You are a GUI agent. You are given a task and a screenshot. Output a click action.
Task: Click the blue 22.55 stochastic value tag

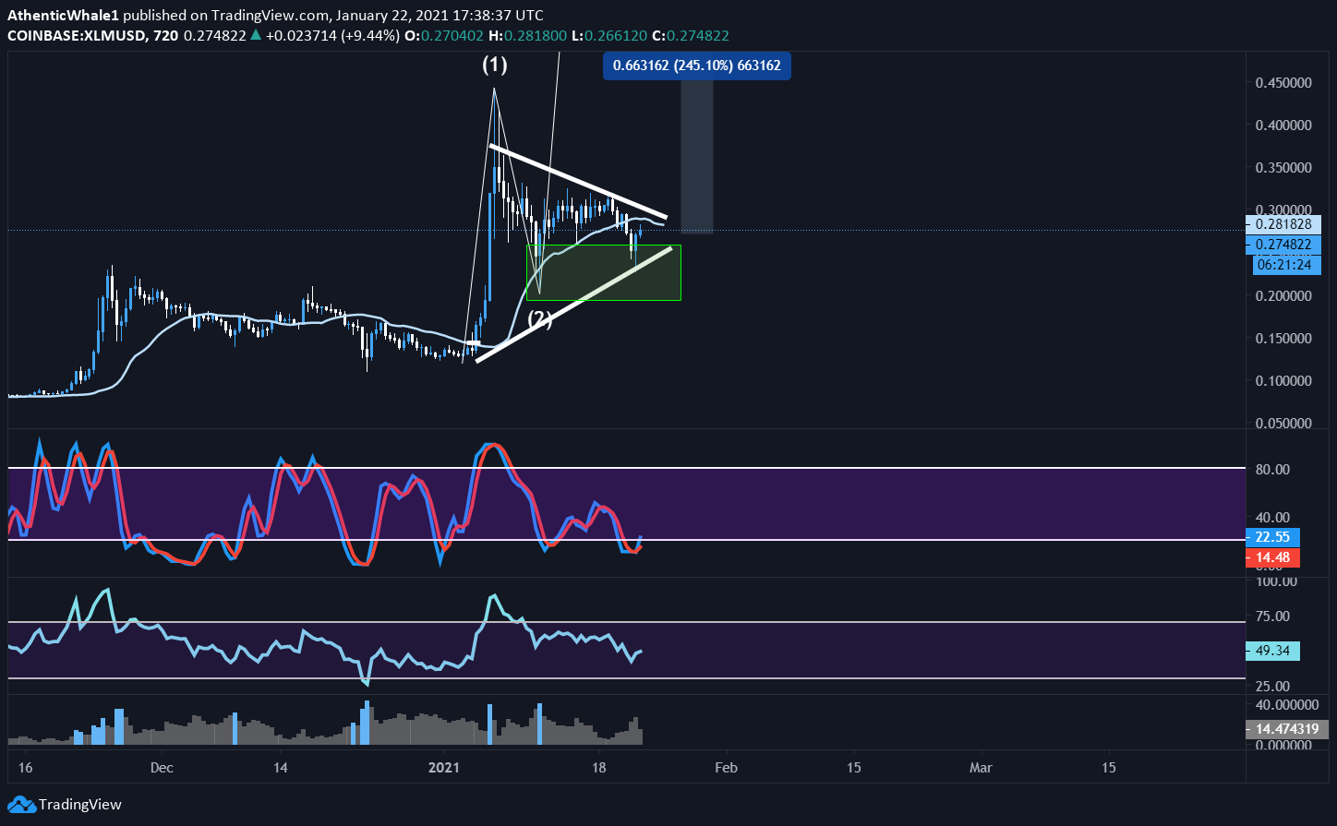pyautogui.click(x=1272, y=537)
